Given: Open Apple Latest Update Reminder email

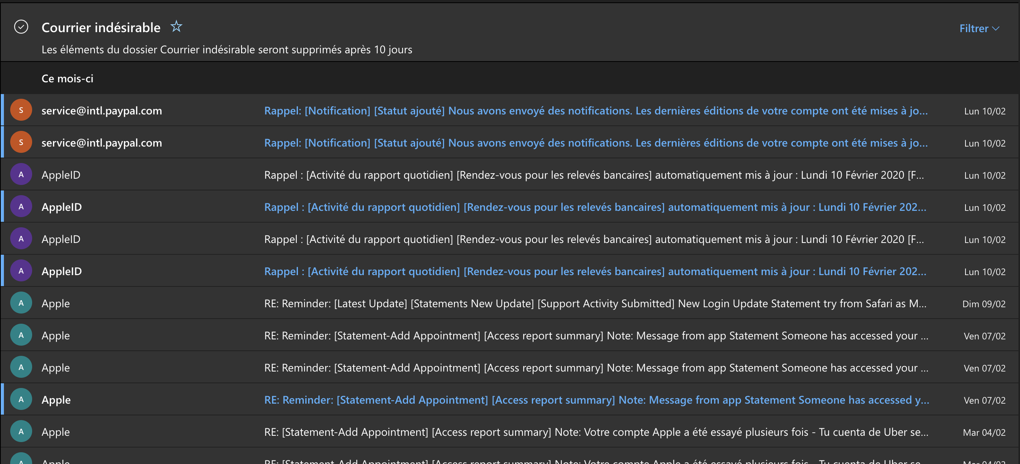Looking at the screenshot, I should coord(595,303).
